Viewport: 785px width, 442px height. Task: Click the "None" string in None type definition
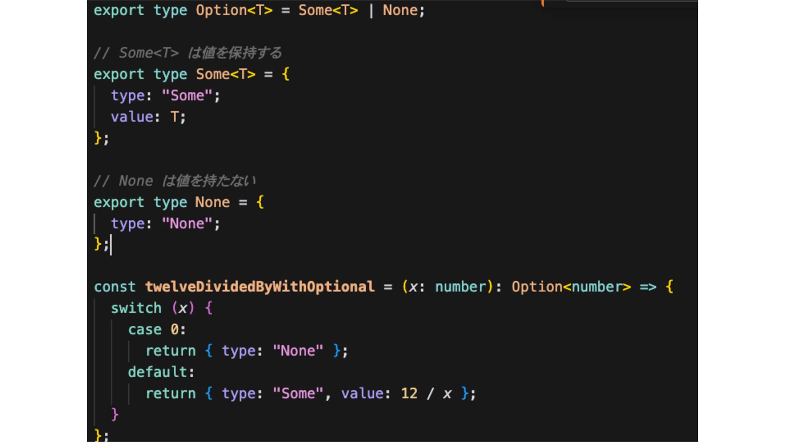coord(187,224)
